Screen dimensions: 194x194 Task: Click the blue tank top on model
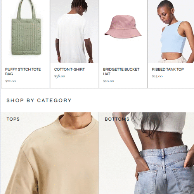pyautogui.click(x=173, y=38)
